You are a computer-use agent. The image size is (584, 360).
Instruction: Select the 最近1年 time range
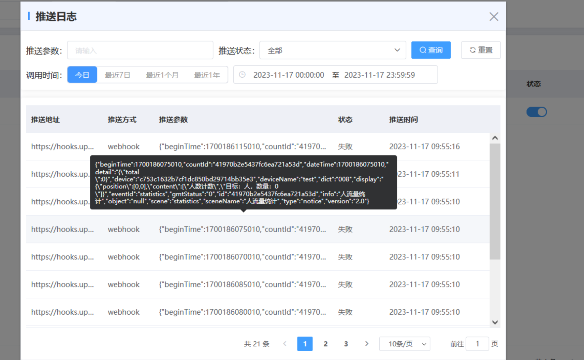207,75
